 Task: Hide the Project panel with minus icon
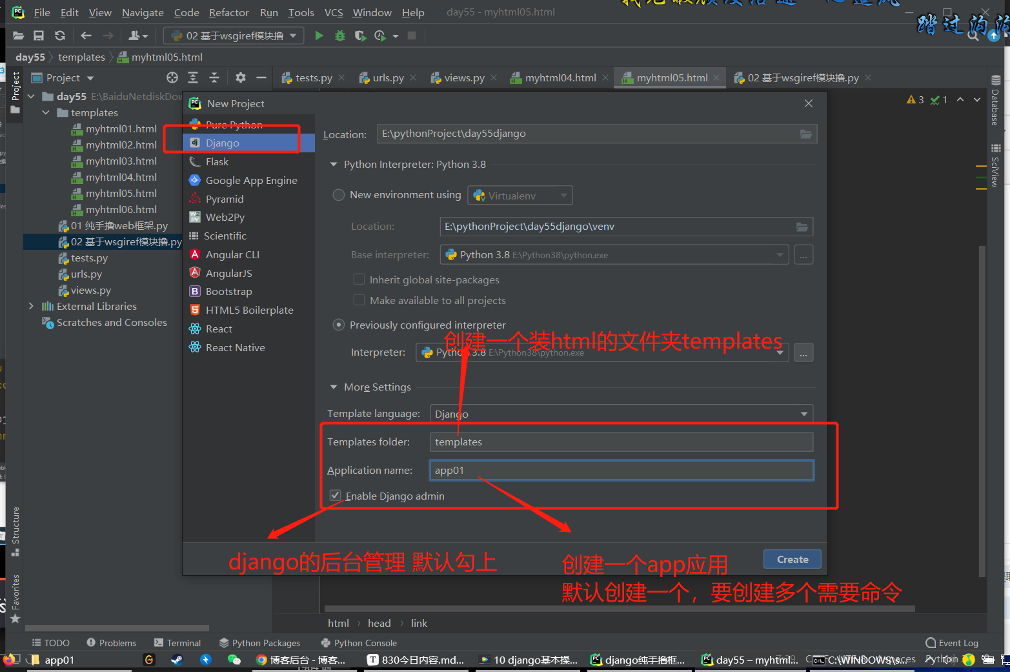point(261,77)
